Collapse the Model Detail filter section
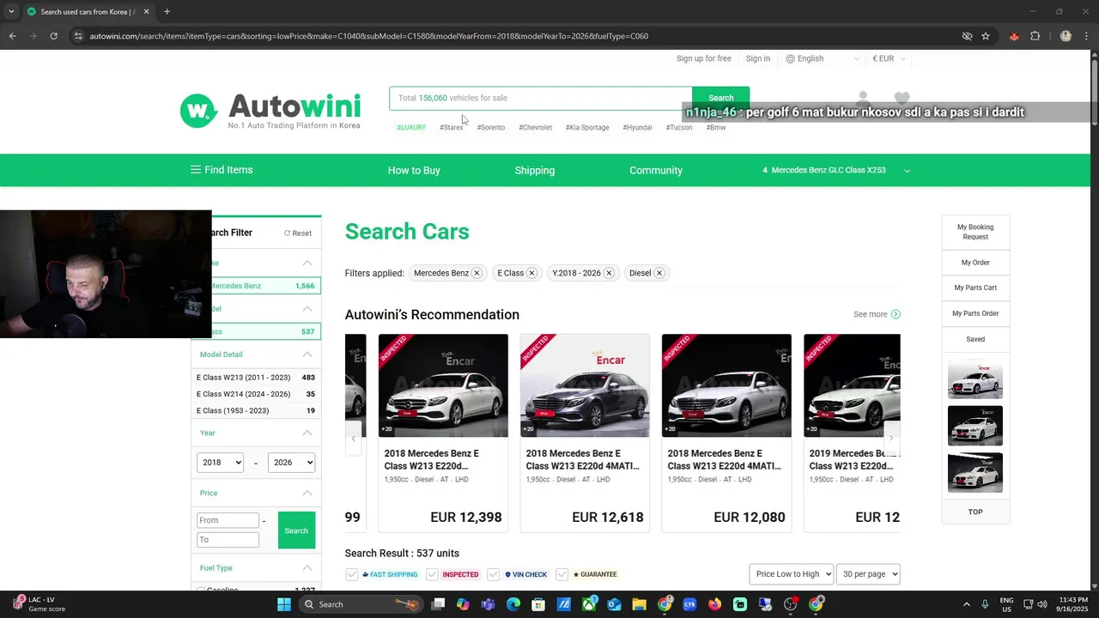1099x618 pixels. tap(307, 354)
